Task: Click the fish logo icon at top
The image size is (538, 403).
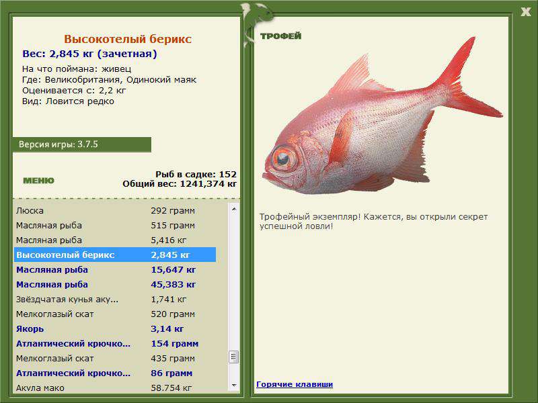Action: tap(257, 24)
